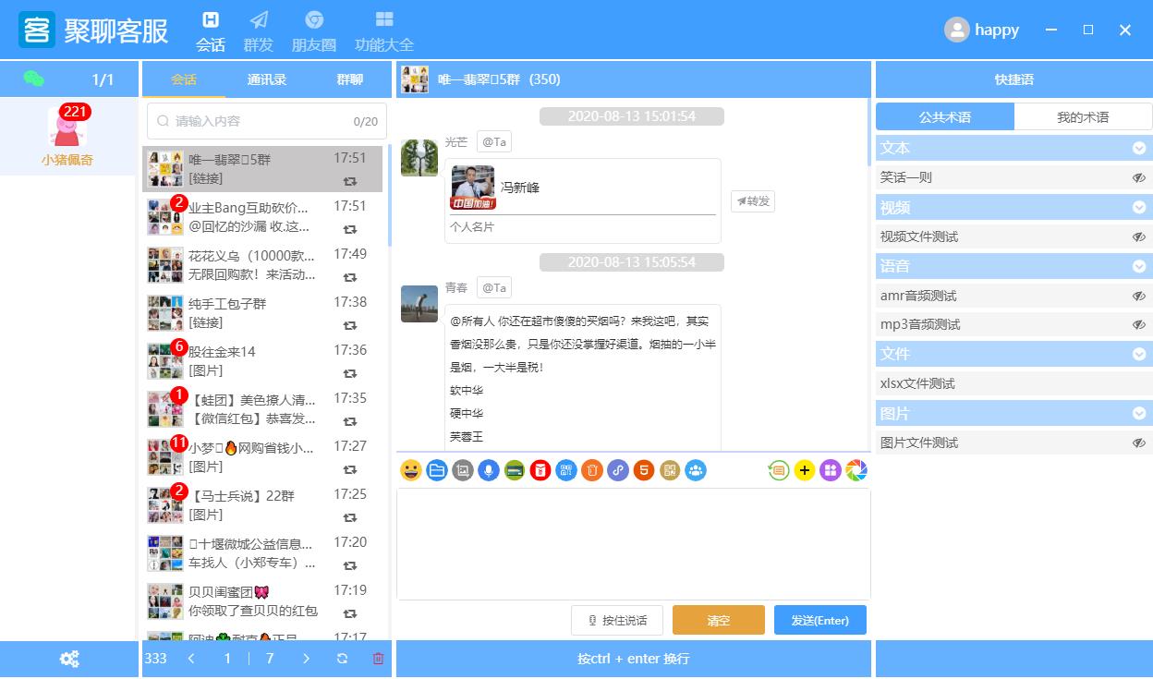Select 公共术语 public phrases tab
The image size is (1153, 679).
click(945, 117)
